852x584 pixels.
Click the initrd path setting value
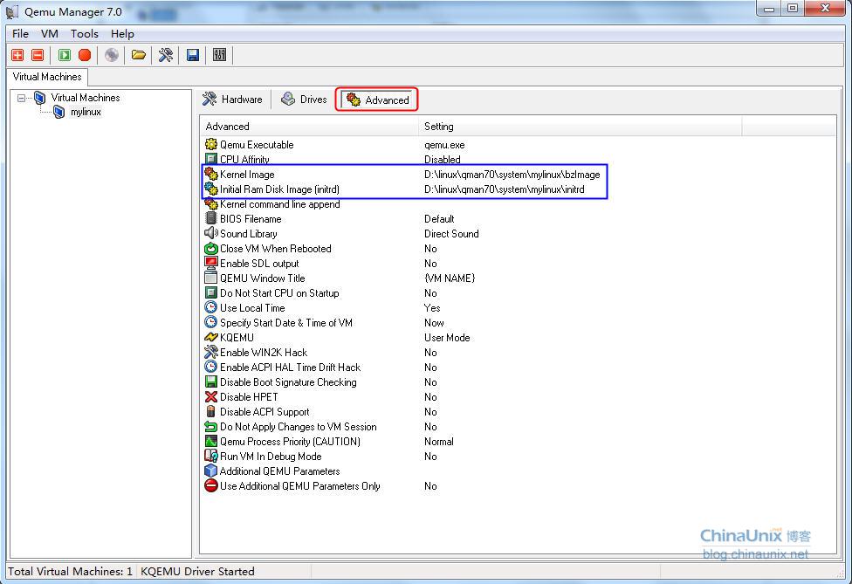[x=505, y=189]
